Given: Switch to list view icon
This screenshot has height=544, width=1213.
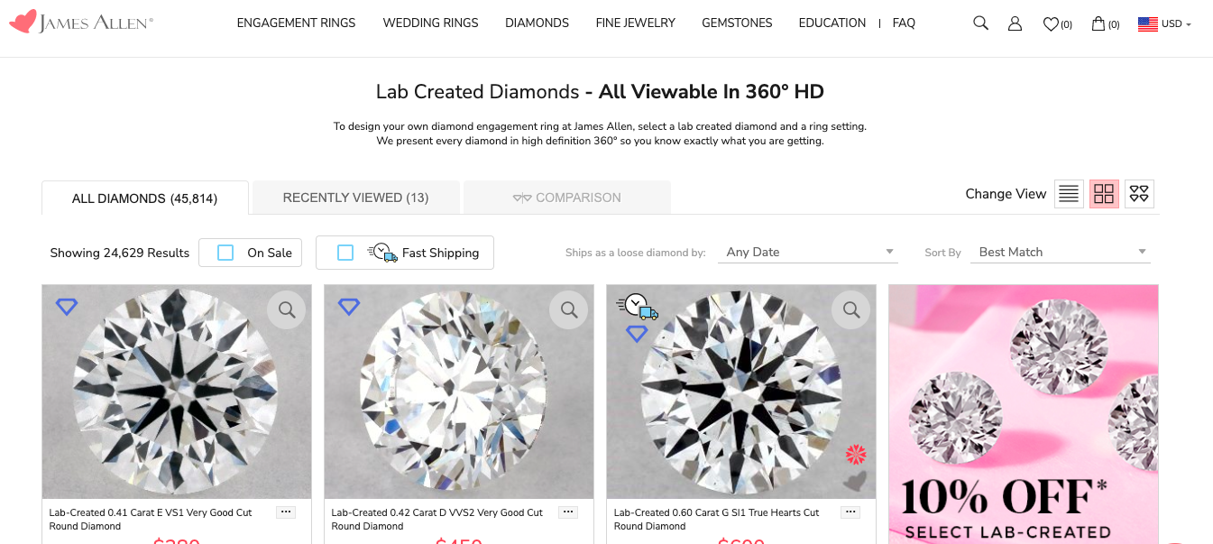Looking at the screenshot, I should click(x=1069, y=194).
